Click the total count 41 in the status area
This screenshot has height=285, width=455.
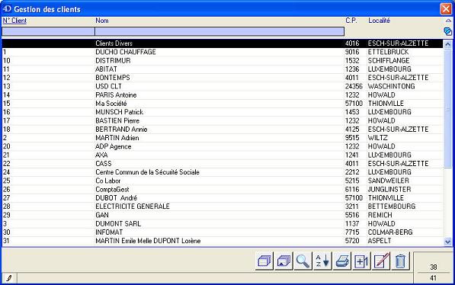click(x=433, y=278)
